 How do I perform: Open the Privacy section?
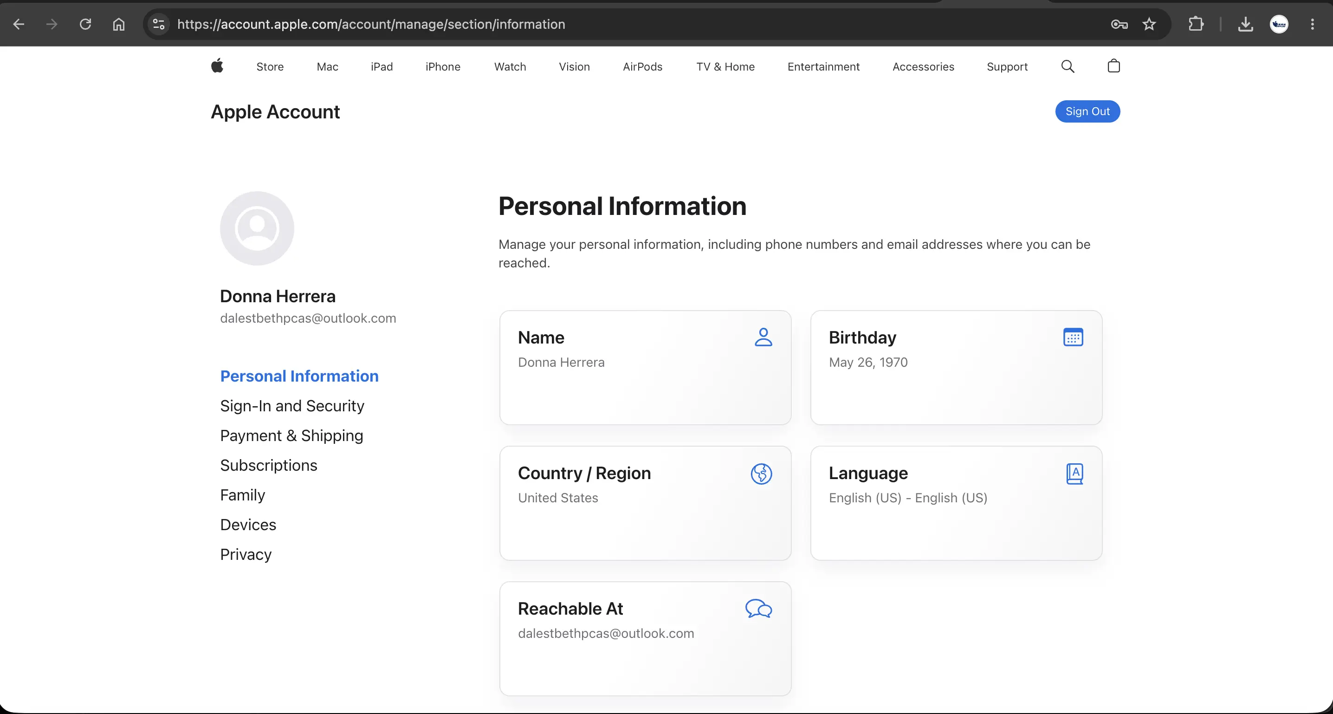(246, 554)
